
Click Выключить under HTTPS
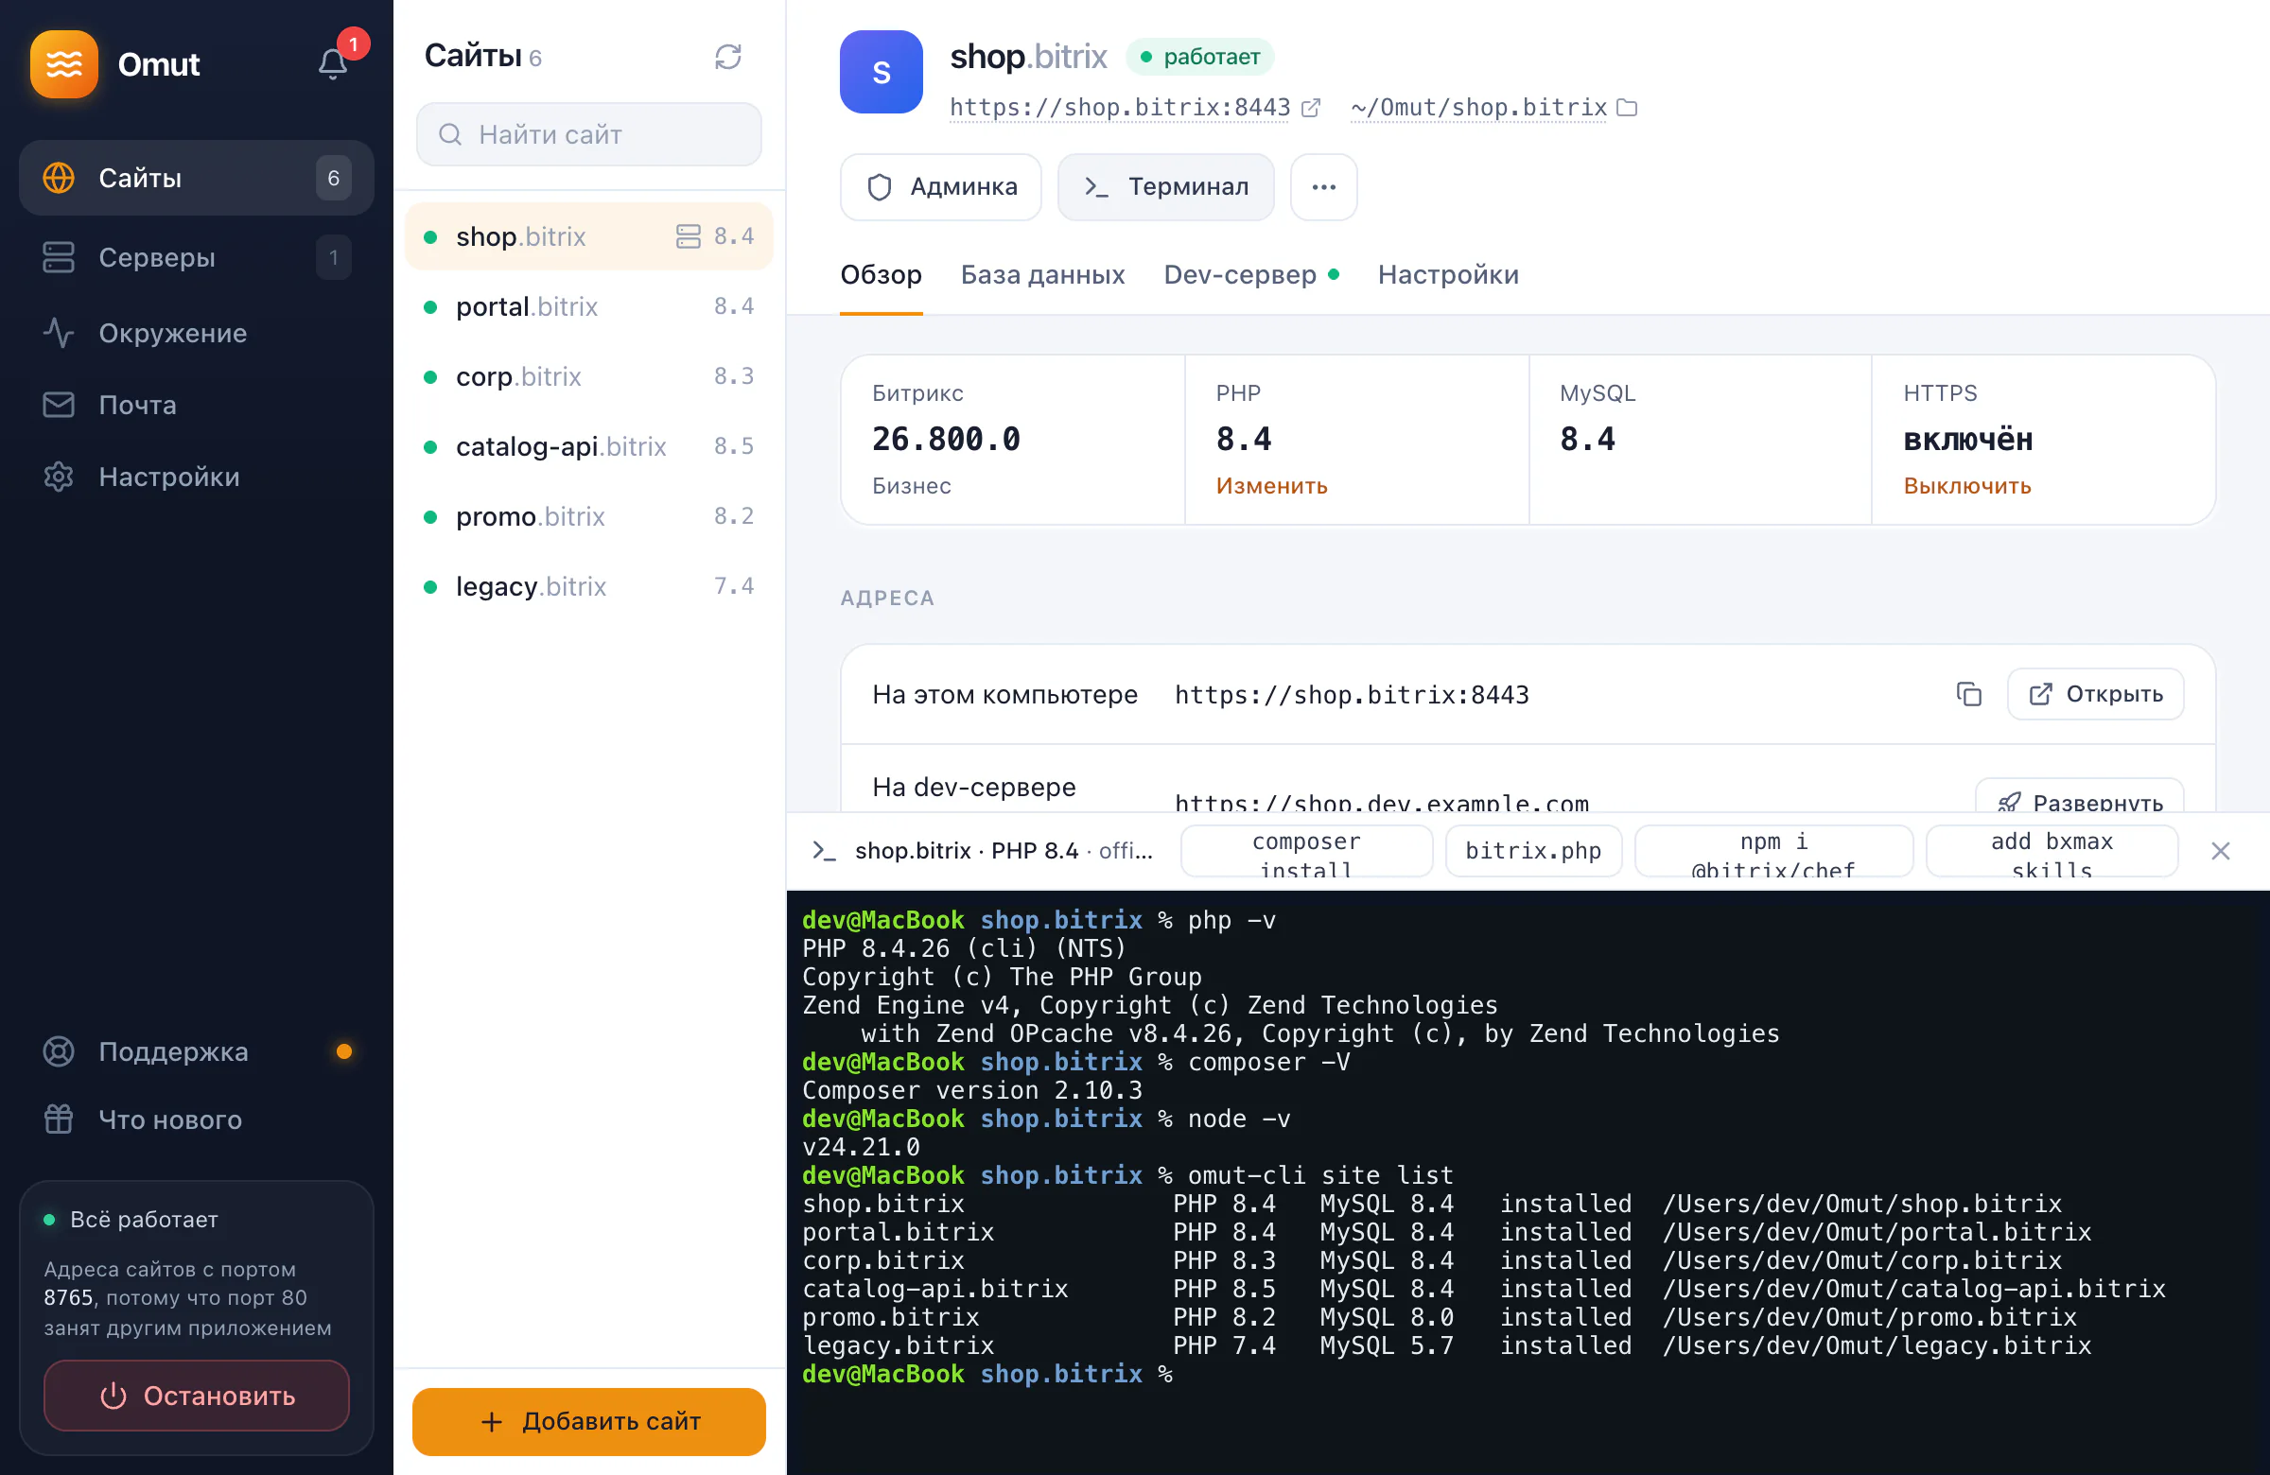[1966, 486]
